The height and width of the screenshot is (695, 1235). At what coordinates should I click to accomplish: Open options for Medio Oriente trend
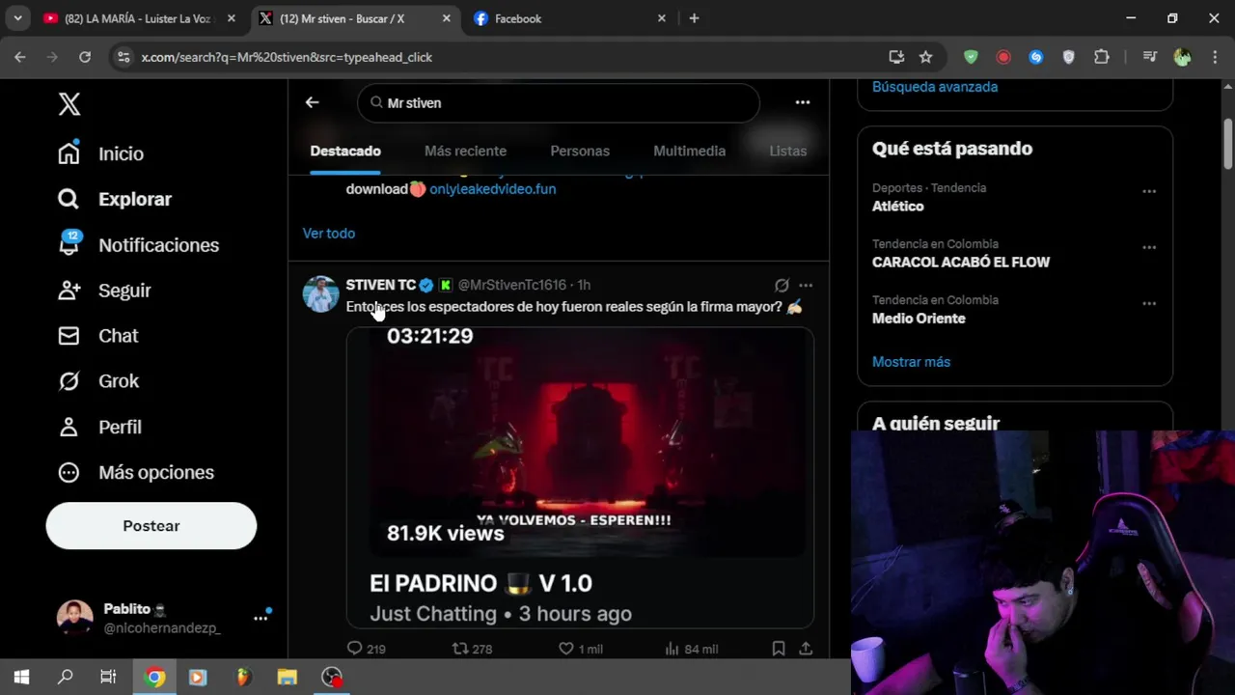point(1149,303)
